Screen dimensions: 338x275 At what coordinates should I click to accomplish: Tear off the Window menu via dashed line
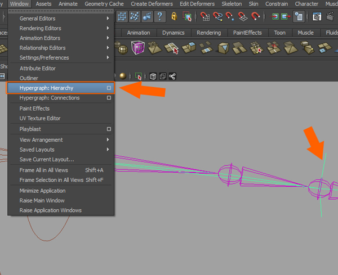(61, 11)
